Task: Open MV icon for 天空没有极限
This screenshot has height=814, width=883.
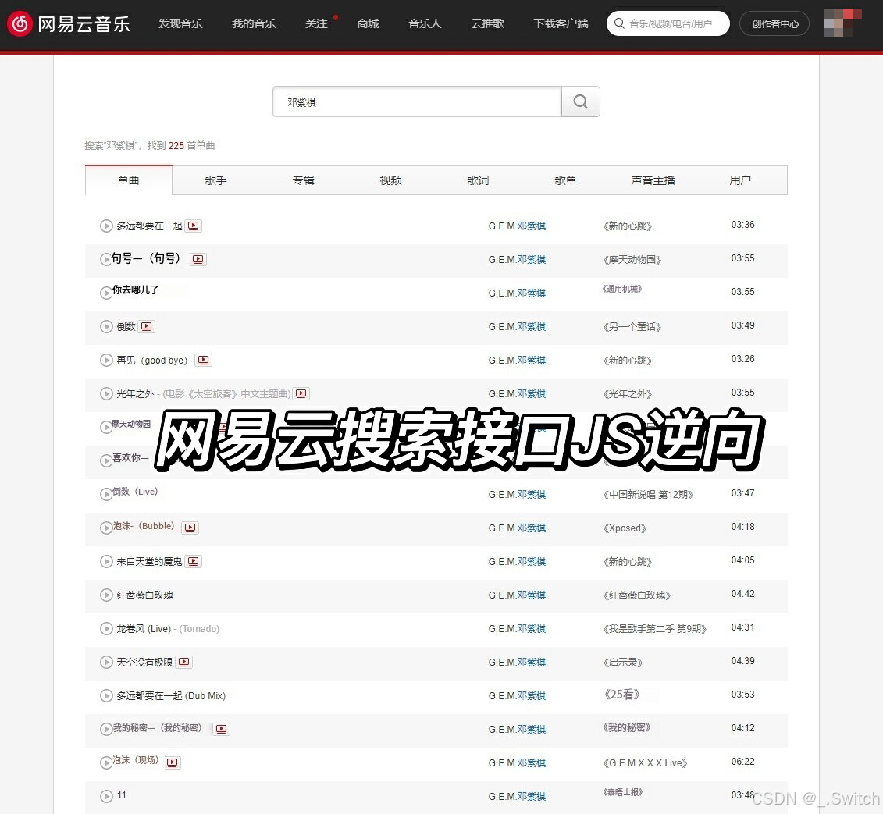Action: (183, 662)
